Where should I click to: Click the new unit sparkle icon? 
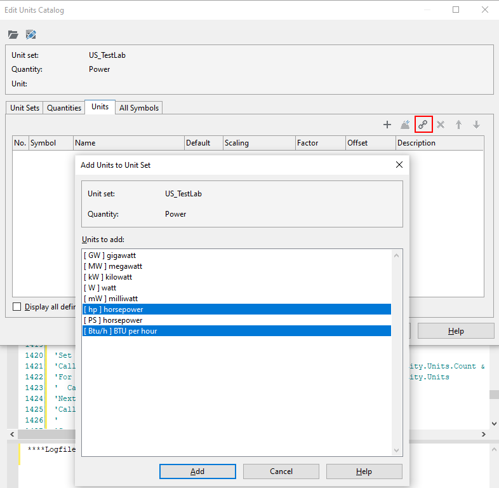[405, 125]
